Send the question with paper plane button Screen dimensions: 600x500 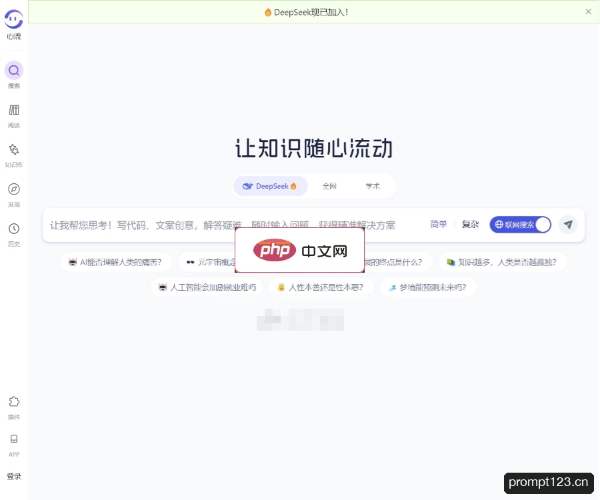point(568,225)
